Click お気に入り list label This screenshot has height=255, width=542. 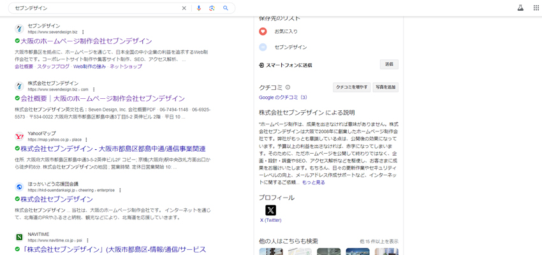286,31
